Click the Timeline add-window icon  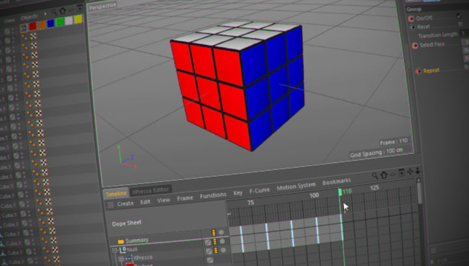[401, 172]
